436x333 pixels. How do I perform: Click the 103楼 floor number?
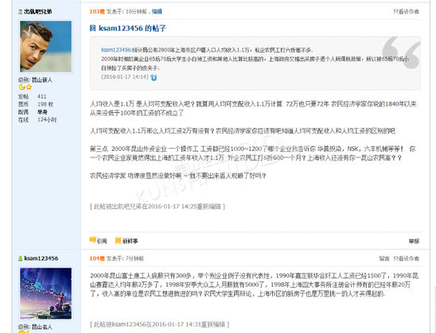click(x=97, y=11)
